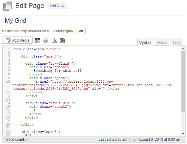Click the 'Last edited by admin' status text
Viewport: 187px width, 144px height.
click(x=140, y=139)
